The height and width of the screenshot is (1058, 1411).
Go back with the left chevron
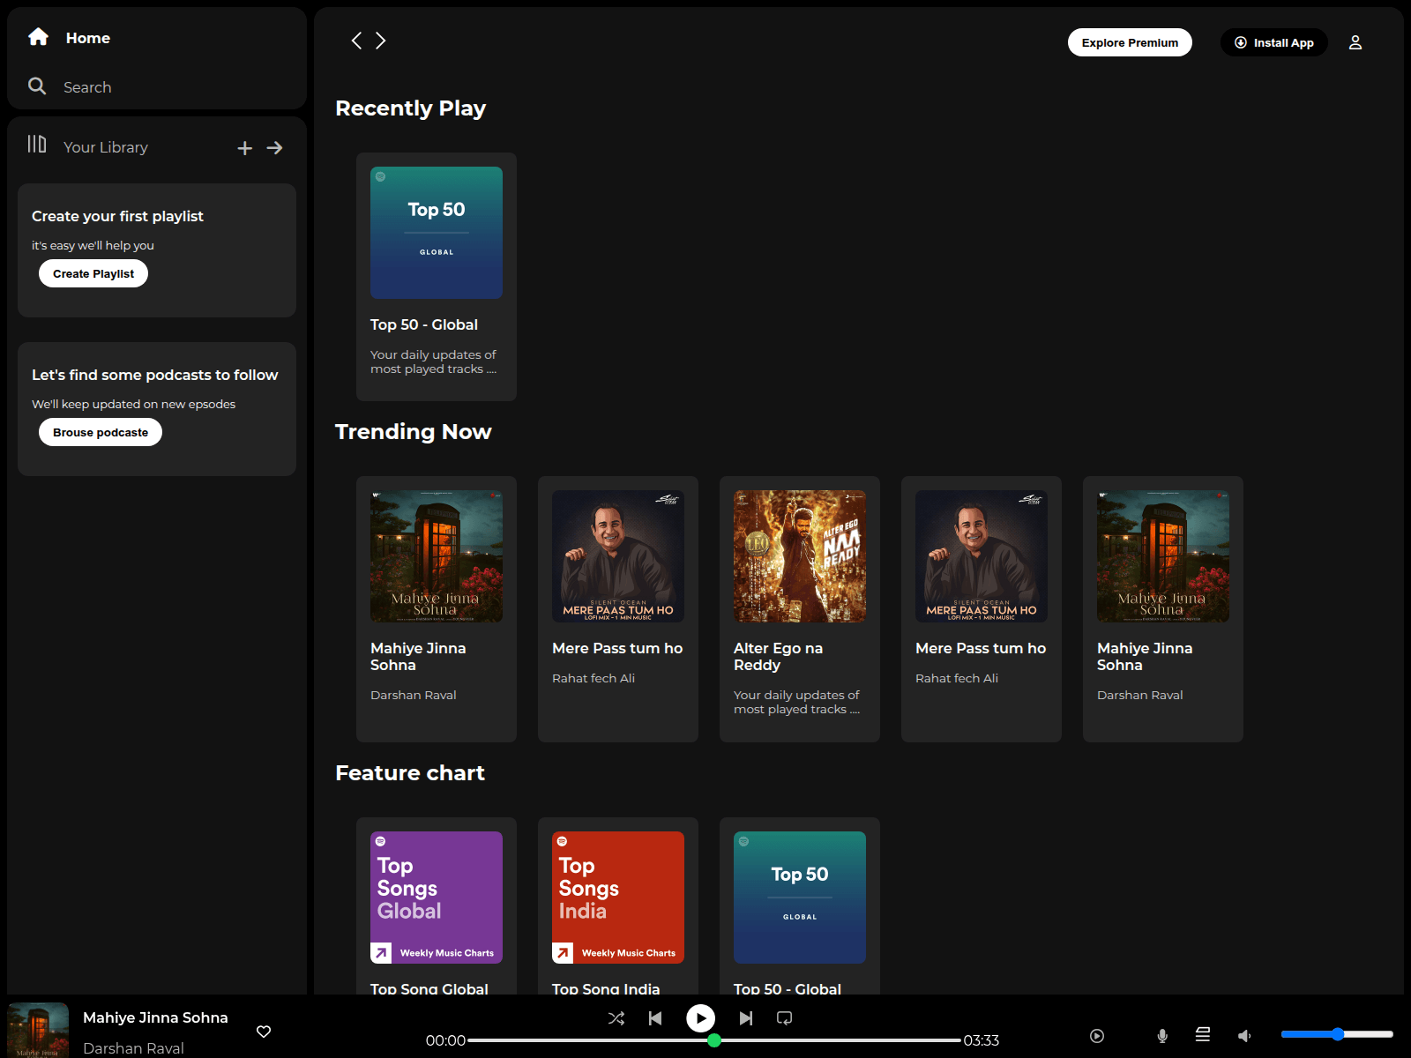click(x=356, y=41)
